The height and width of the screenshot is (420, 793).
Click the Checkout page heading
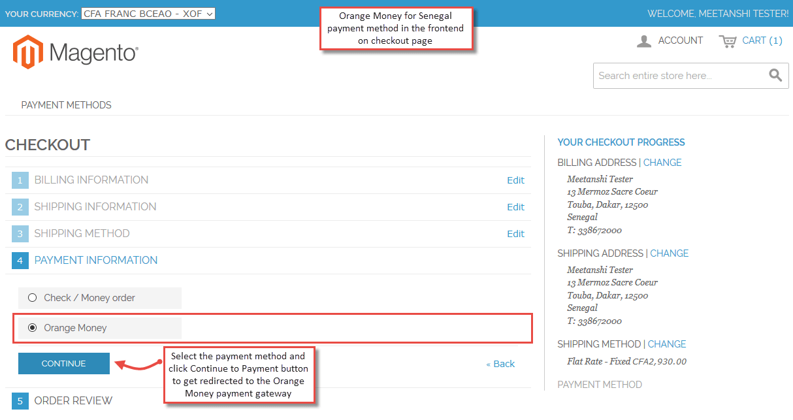click(48, 145)
